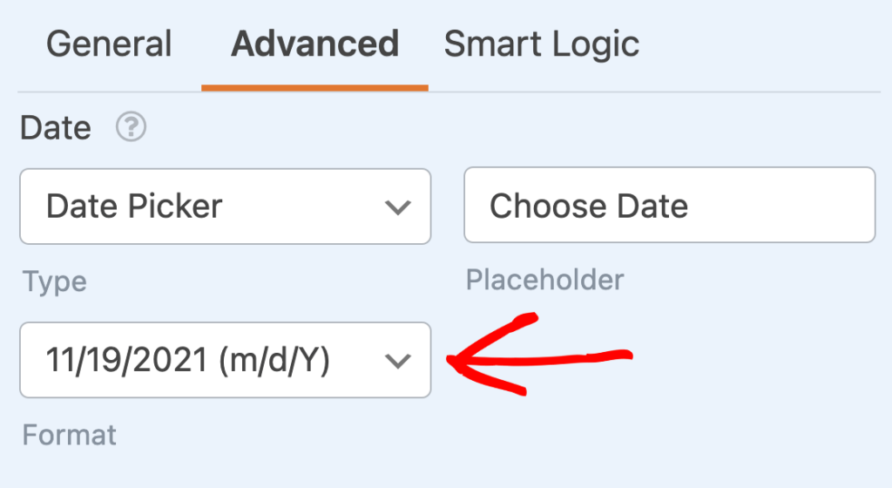Click the Placeholder sublabel

coord(545,280)
